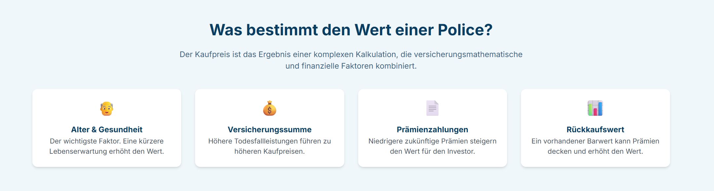Screen dimensions: 714x191
Task: Click the main title about Wert einer Police
Action: [x=351, y=30]
